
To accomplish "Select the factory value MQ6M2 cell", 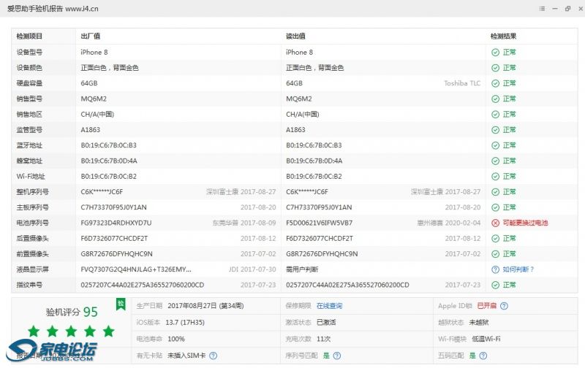I will tap(94, 99).
